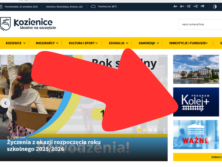This screenshot has height=167, width=222.
Task: Click 'Kozienice idealne na szczęście' logo text
Action: [x=35, y=24]
